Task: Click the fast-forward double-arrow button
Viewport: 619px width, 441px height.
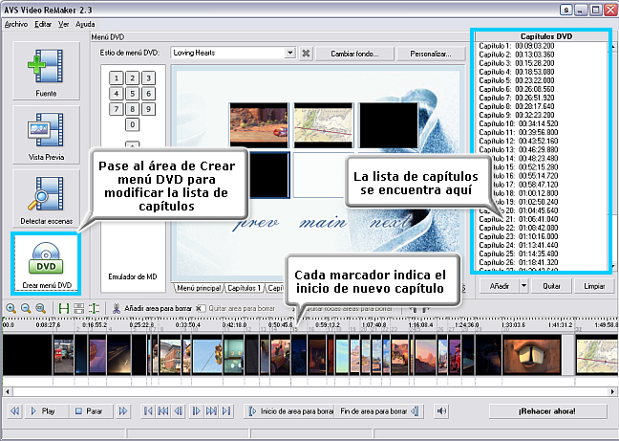Action: click(123, 411)
